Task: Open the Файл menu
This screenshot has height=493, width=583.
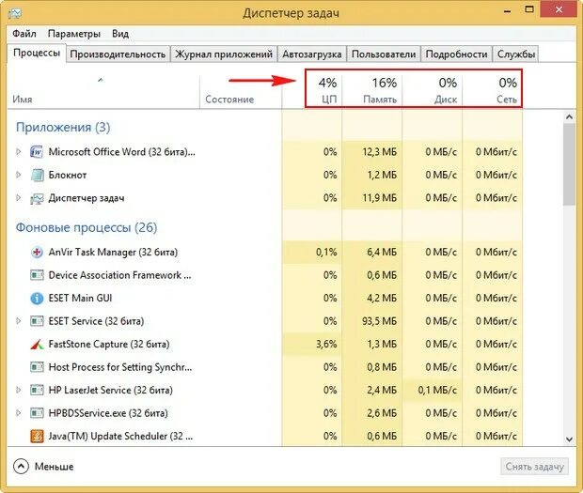Action: click(24, 34)
